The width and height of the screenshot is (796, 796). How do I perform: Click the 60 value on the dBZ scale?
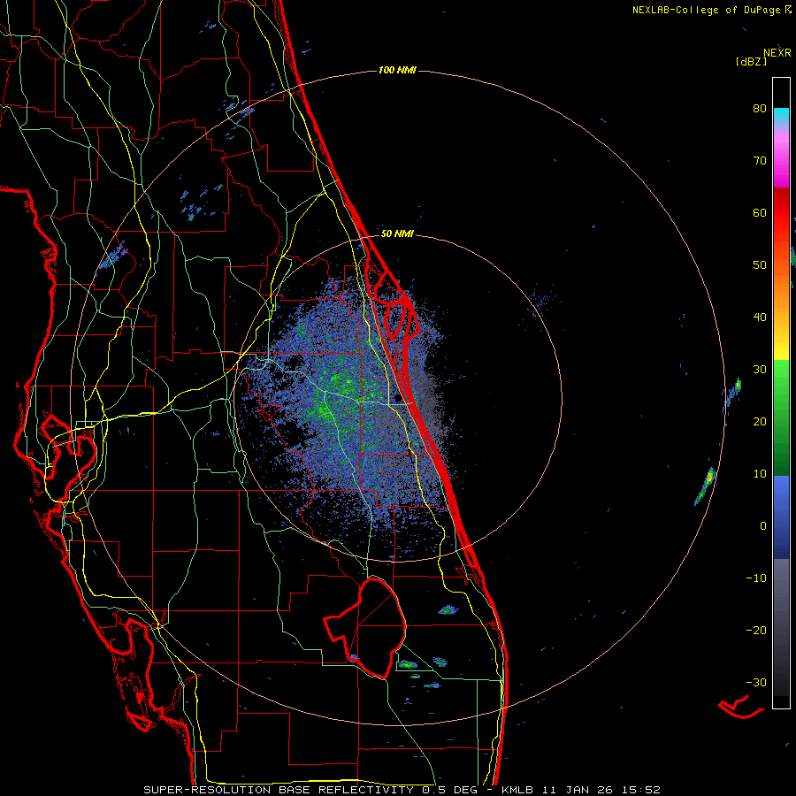pyautogui.click(x=760, y=212)
